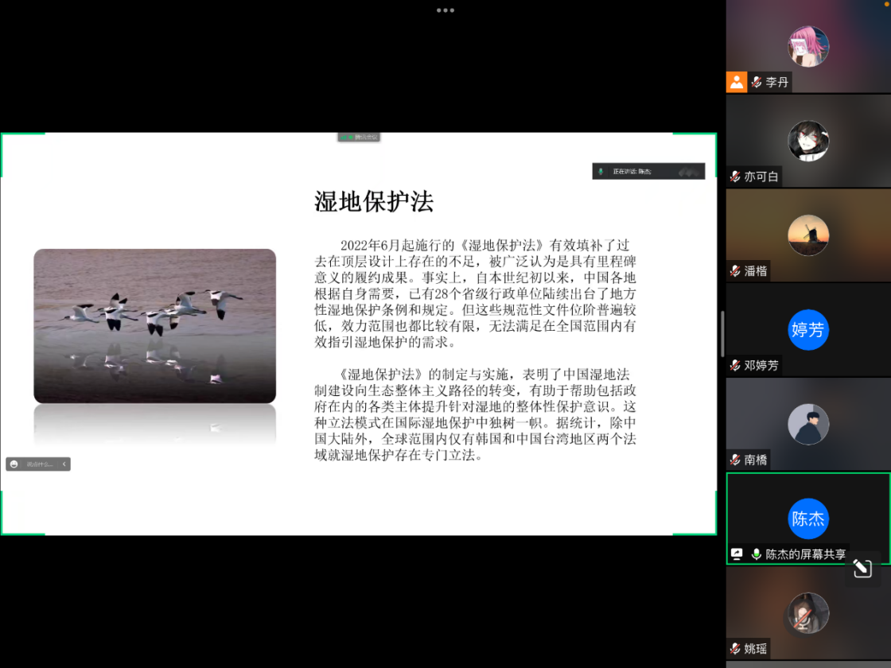The width and height of the screenshot is (891, 668).
Task: Collapse the chat input bar arrow
Action: click(64, 464)
